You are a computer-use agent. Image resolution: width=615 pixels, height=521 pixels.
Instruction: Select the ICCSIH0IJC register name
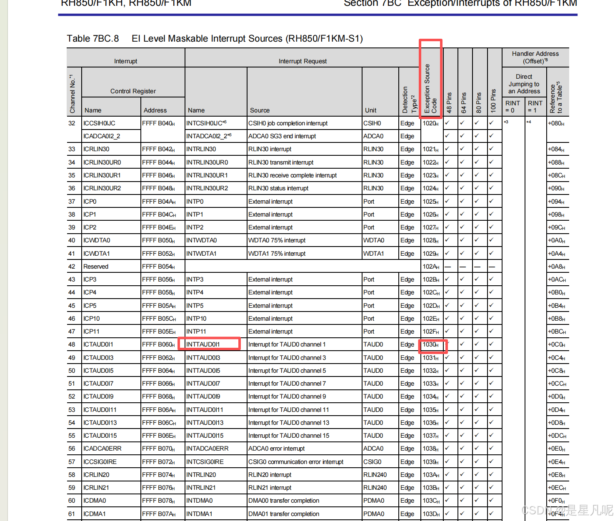coord(99,123)
